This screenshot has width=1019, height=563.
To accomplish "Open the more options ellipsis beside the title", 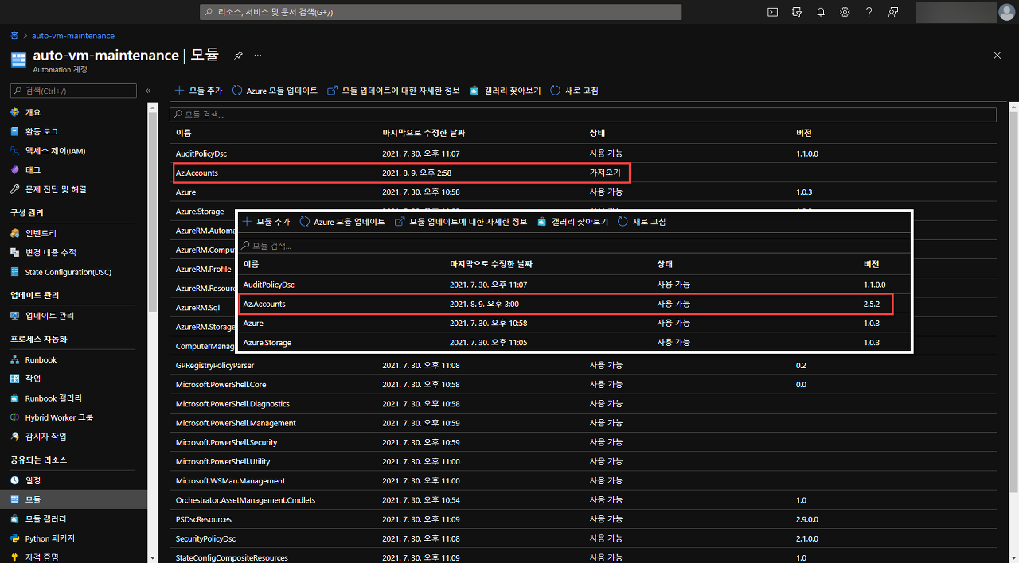I will (x=258, y=56).
